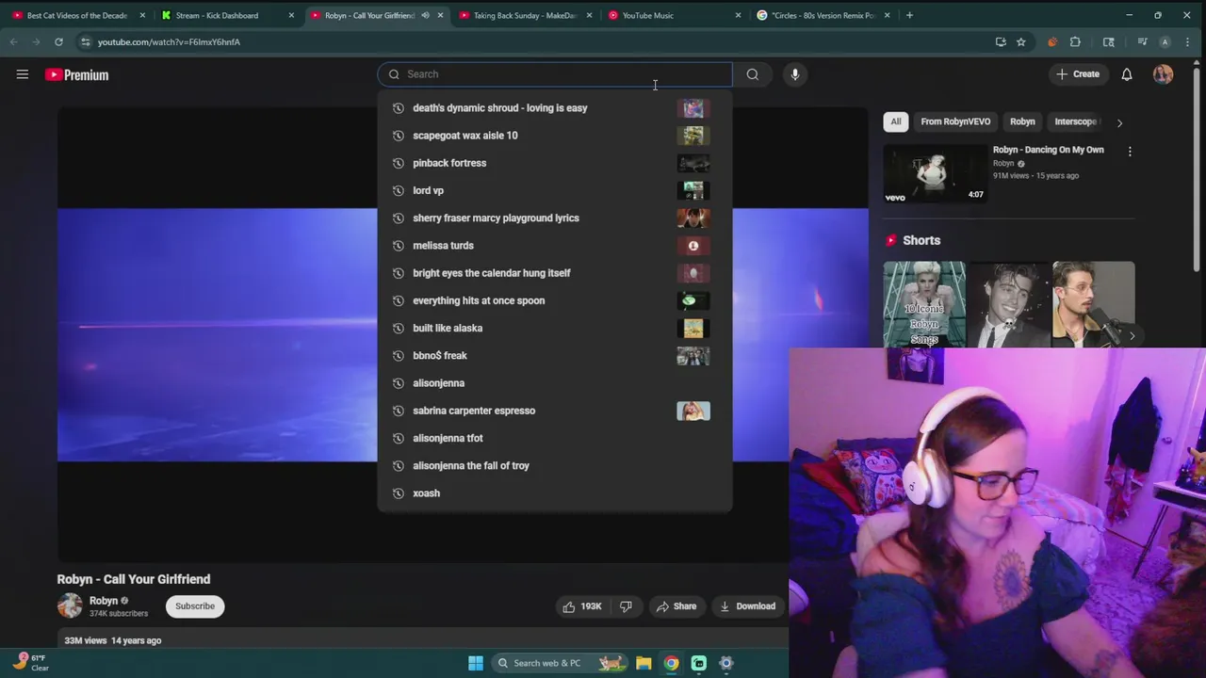Go back in browser history
Screen dimensions: 1206x678
[x=13, y=41]
